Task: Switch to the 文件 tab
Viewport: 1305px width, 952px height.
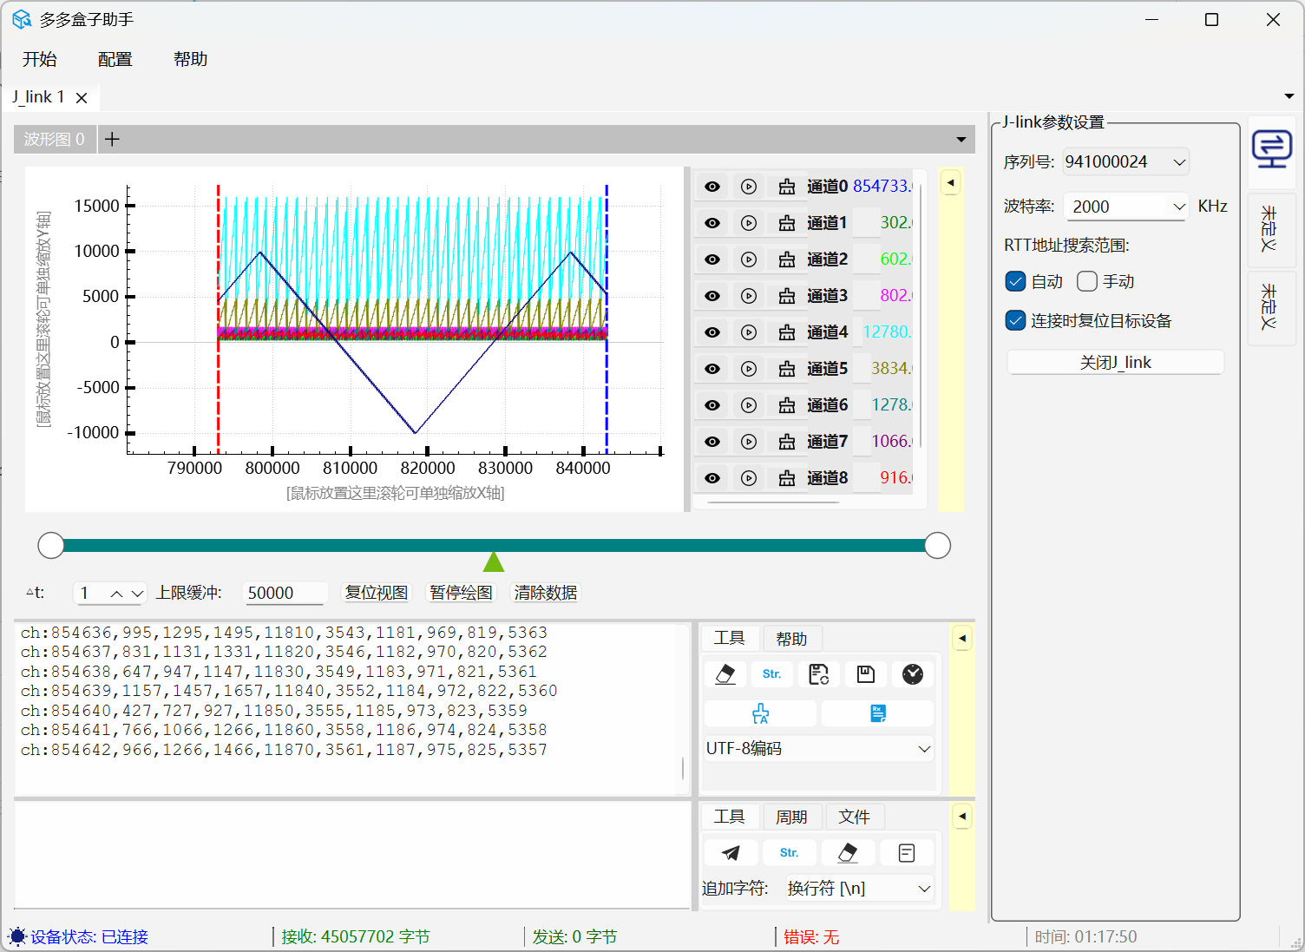Action: (854, 817)
